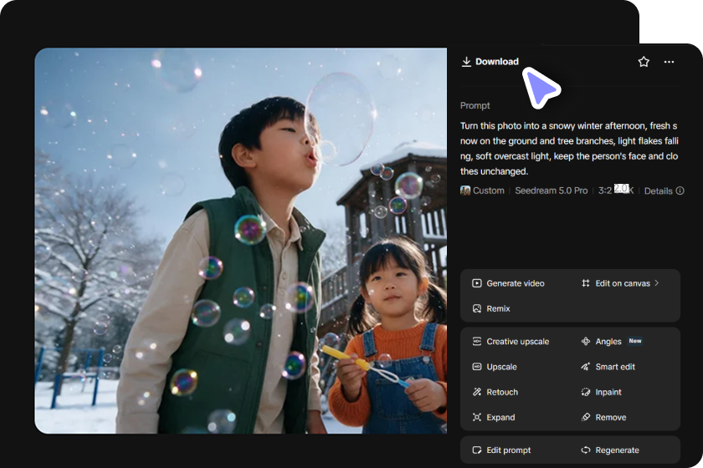Viewport: 703px width, 468px height.
Task: Click the Expand image tool
Action: coord(494,417)
